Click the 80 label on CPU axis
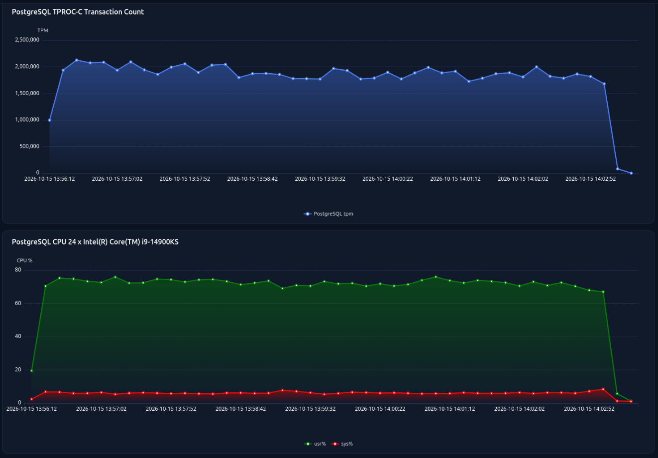 (18, 270)
